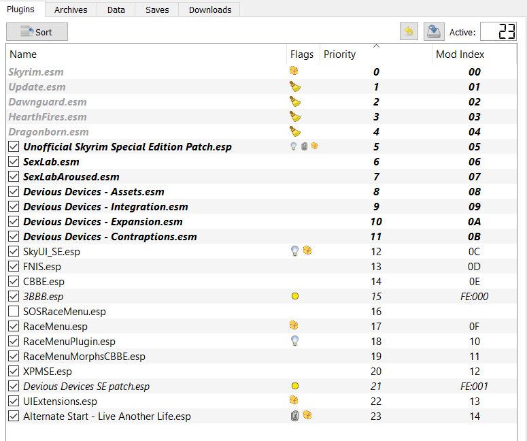Click the FE:000 mod index cell
The image size is (527, 441).
474,296
